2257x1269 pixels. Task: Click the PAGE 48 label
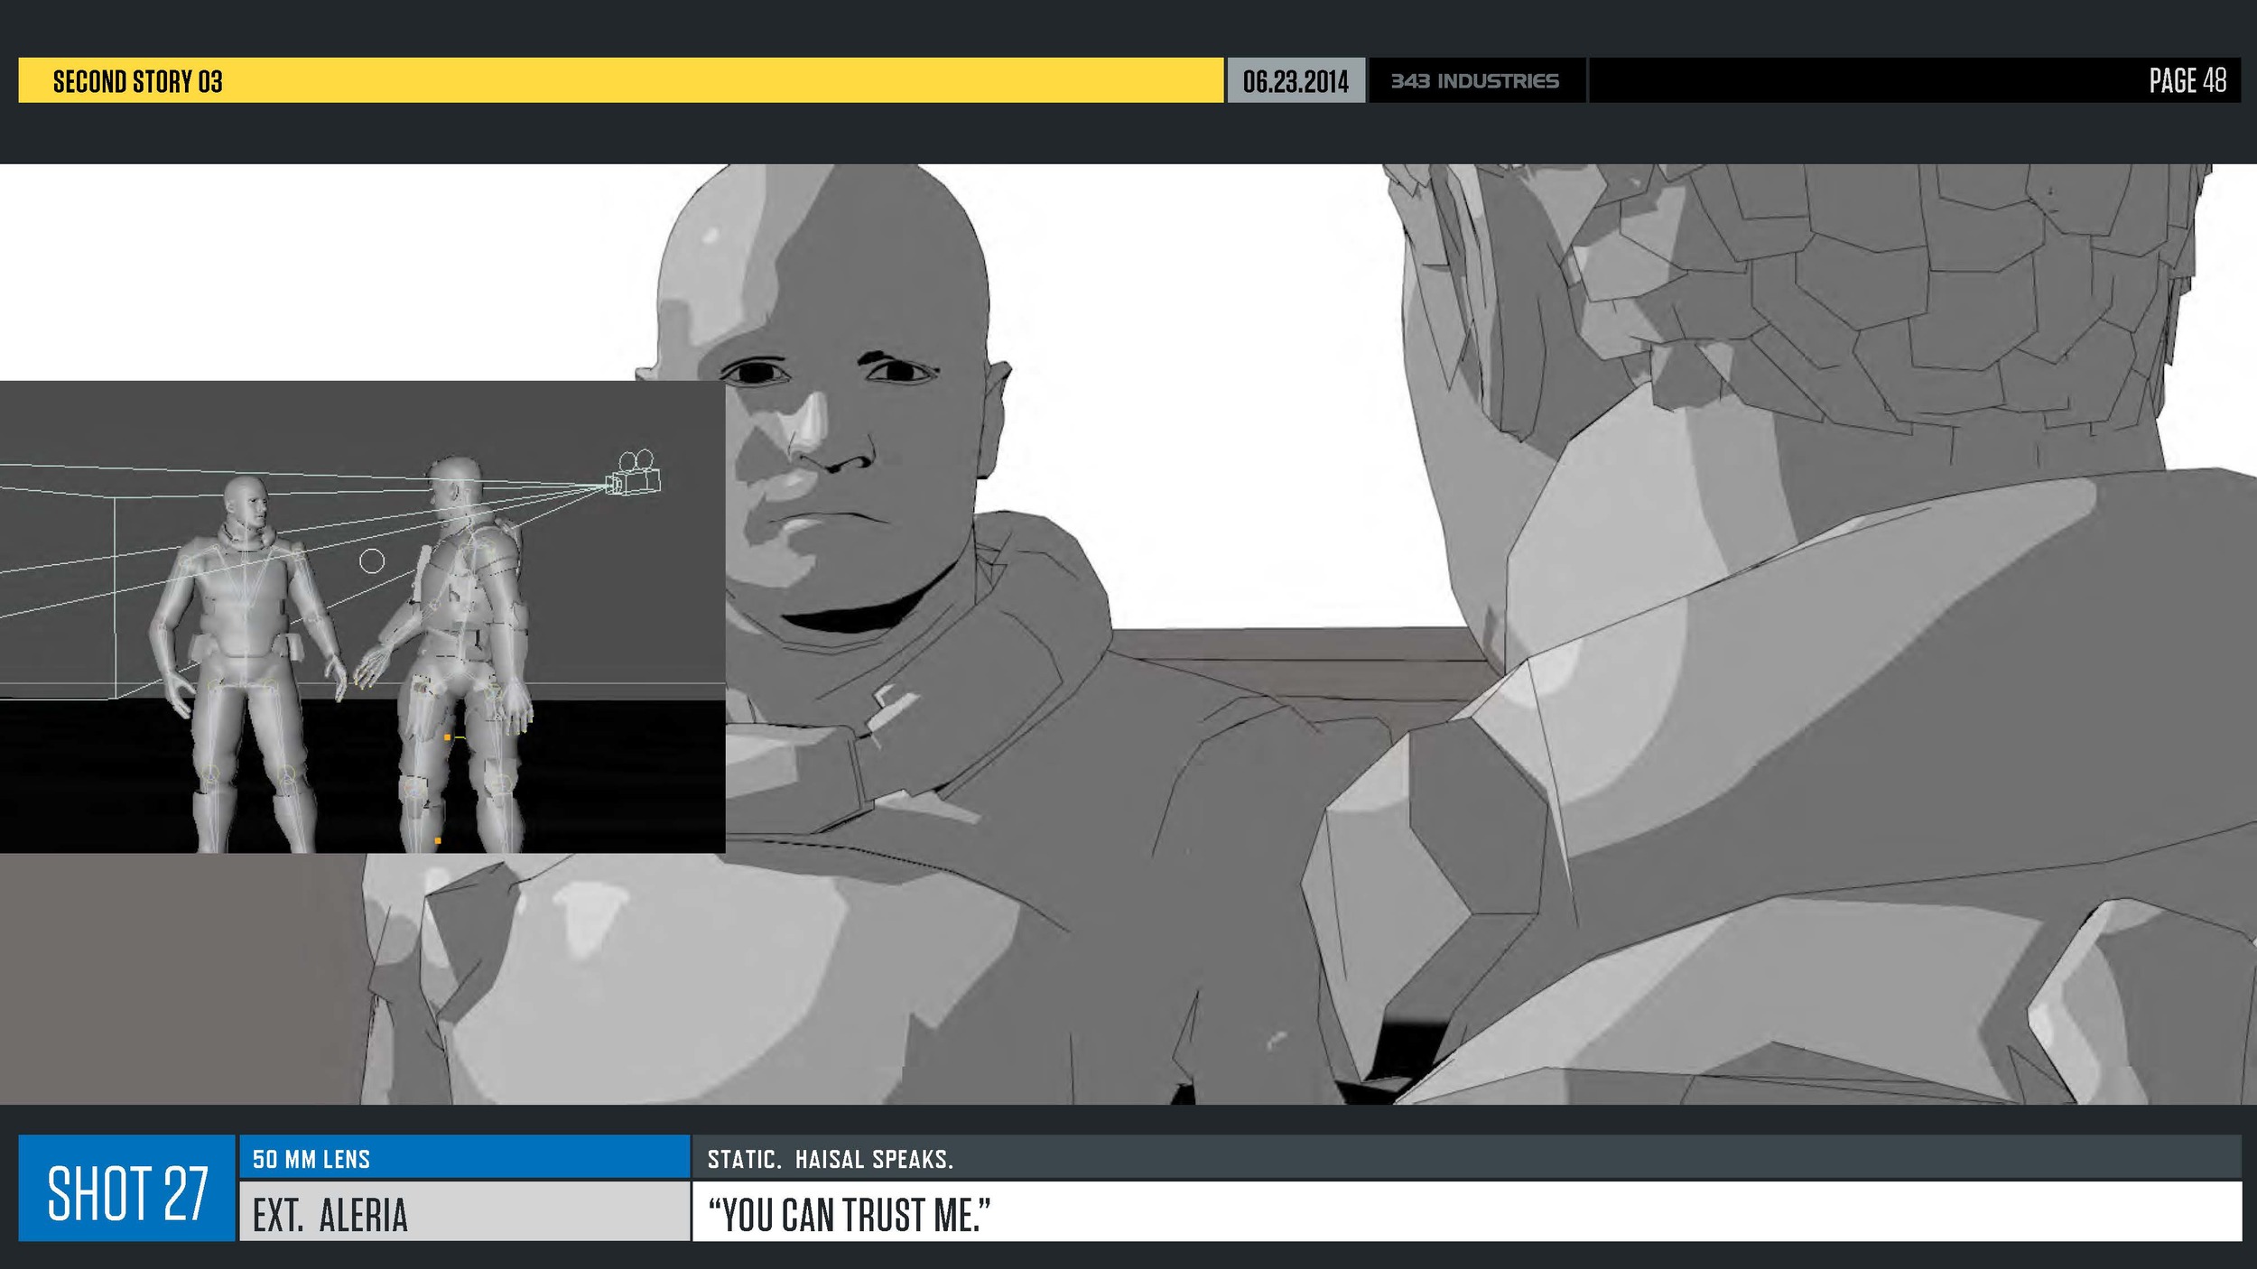point(2187,80)
